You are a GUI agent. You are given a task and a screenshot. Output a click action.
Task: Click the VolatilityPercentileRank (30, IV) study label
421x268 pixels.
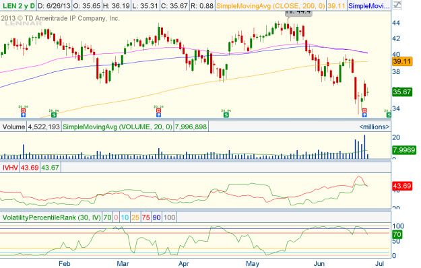(52, 217)
